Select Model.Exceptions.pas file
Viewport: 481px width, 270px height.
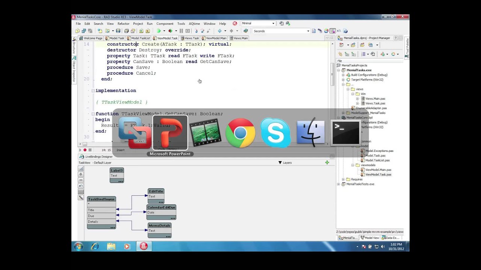coord(379,151)
